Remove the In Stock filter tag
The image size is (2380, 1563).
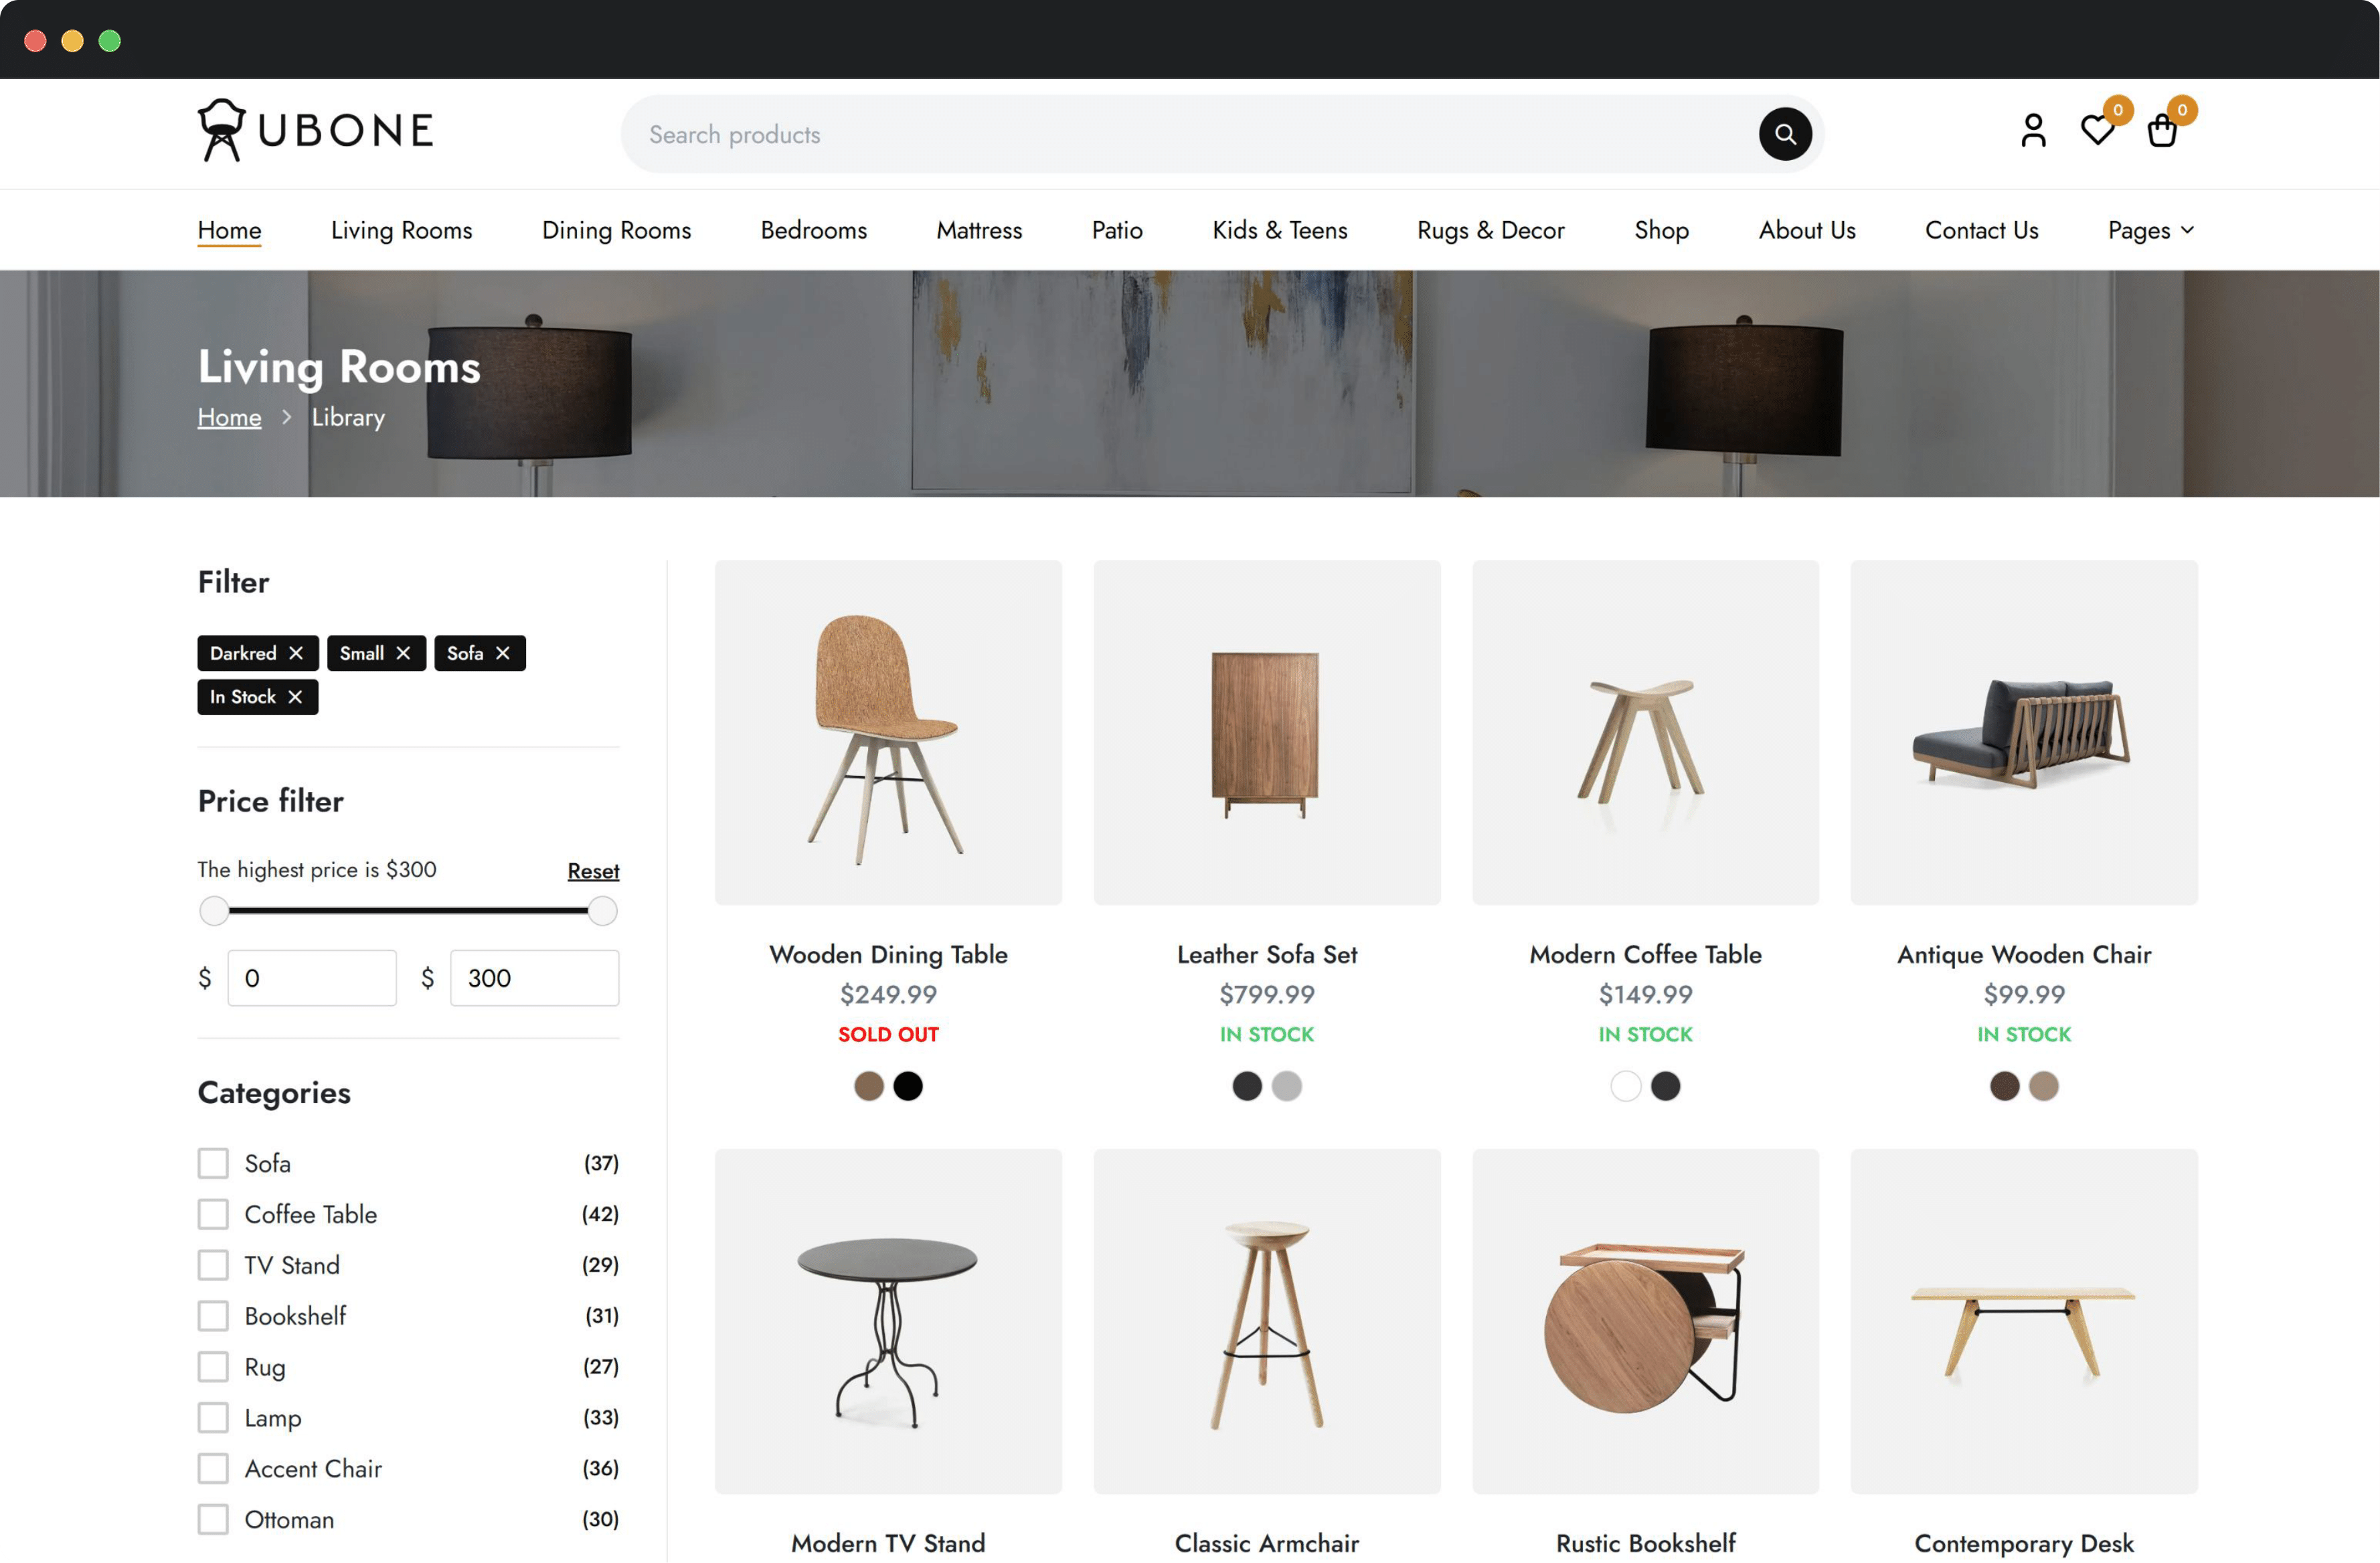pos(295,697)
